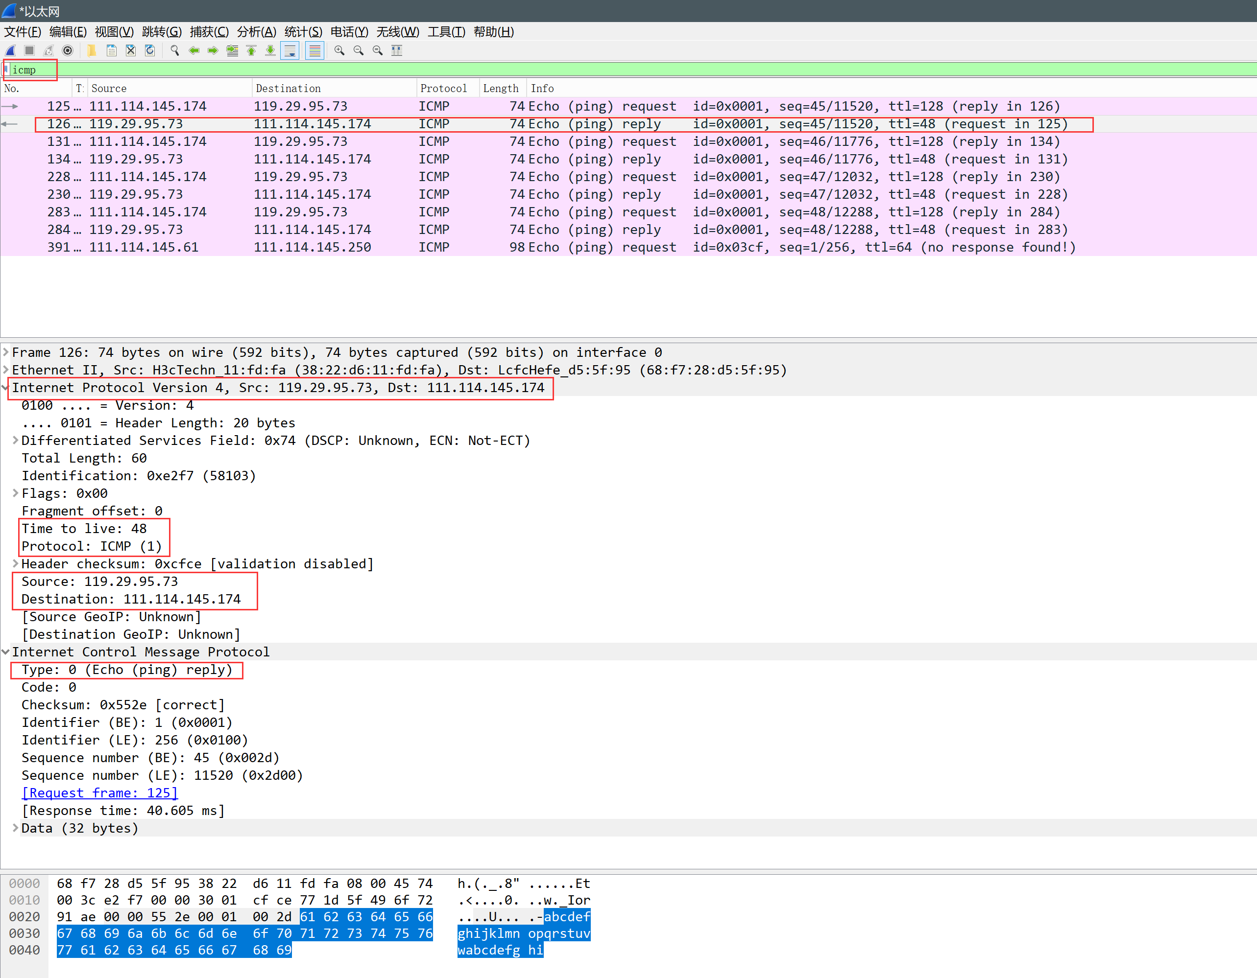This screenshot has width=1257, height=978.
Task: Open capture options with the gear icon
Action: pos(68,50)
